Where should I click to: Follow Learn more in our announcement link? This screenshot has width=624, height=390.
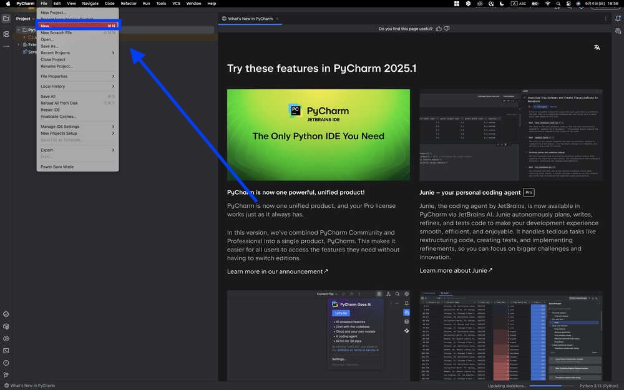point(278,271)
